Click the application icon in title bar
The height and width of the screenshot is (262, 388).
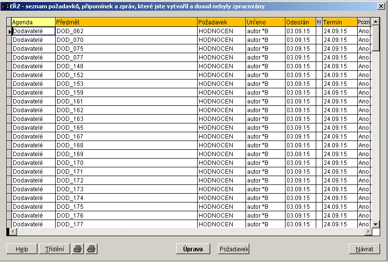(x=5, y=6)
